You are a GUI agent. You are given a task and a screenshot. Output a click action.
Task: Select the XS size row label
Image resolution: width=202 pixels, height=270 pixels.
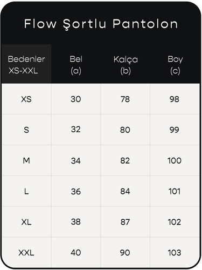(x=26, y=99)
